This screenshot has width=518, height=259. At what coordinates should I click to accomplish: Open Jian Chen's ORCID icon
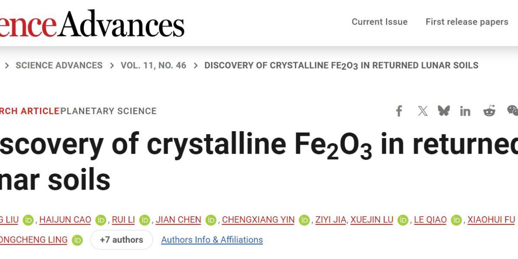pos(211,220)
